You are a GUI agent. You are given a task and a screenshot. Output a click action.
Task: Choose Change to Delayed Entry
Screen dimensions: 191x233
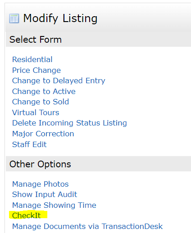point(59,81)
